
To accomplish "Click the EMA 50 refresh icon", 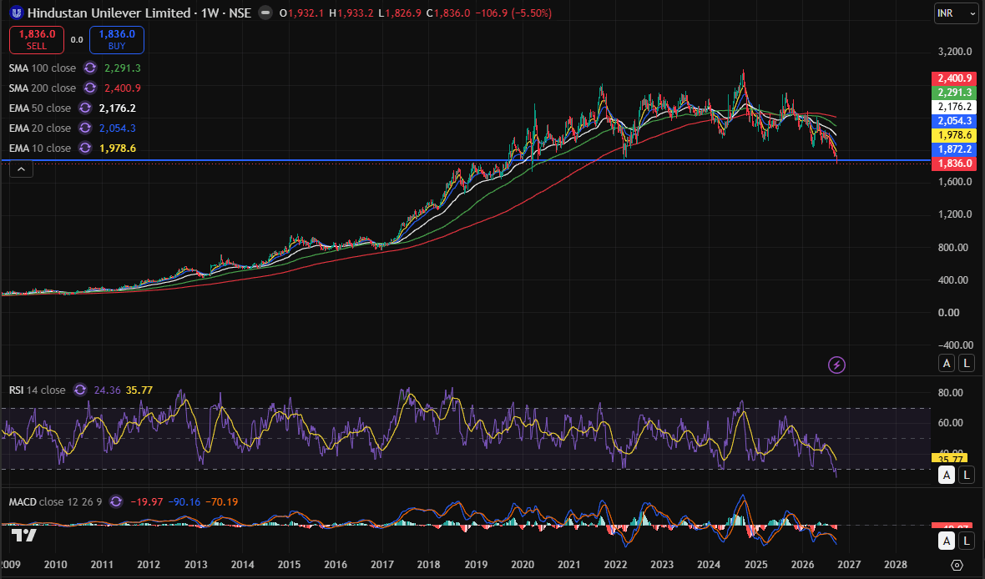I will click(85, 108).
